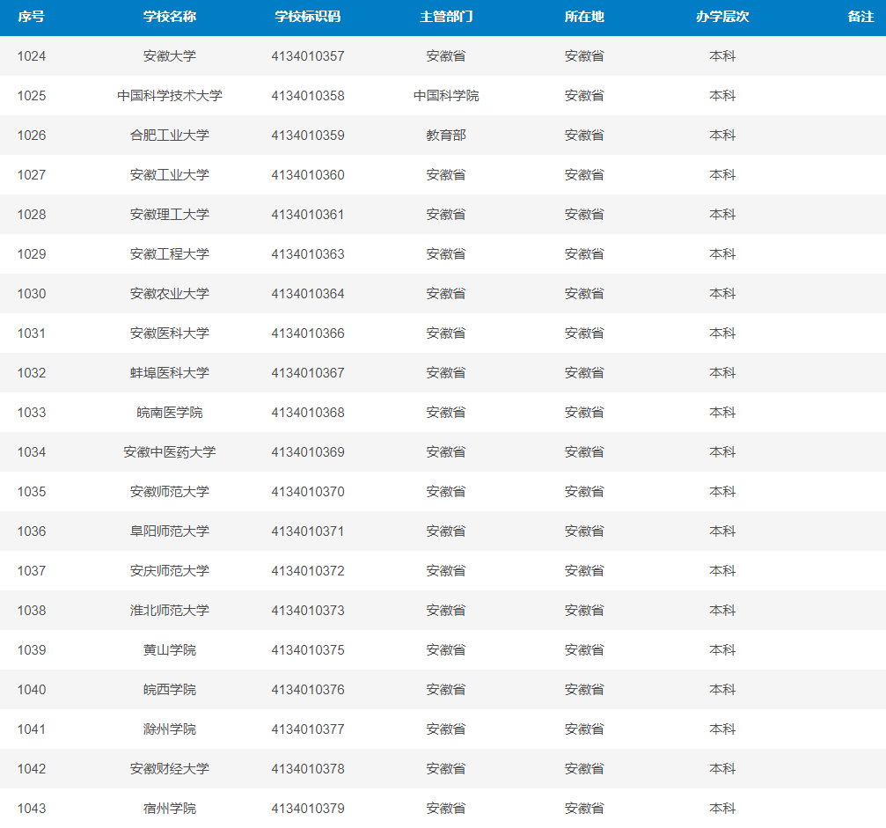Image resolution: width=886 pixels, height=828 pixels.
Task: Select school name 中国科学技术大学
Action: pyautogui.click(x=170, y=96)
